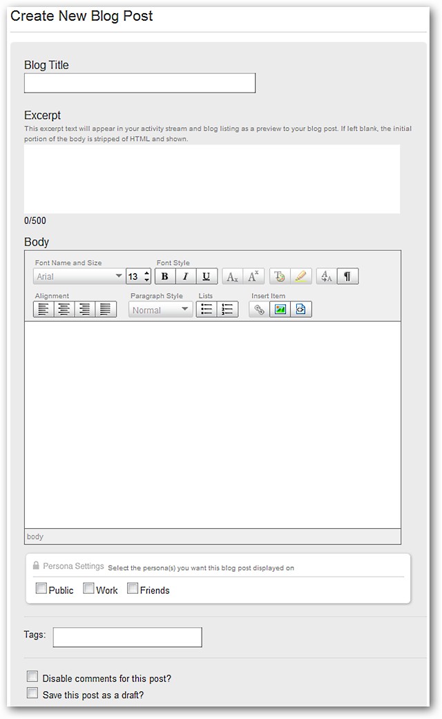Click the Persona Settings lock icon
442x719 pixels.
[36, 566]
